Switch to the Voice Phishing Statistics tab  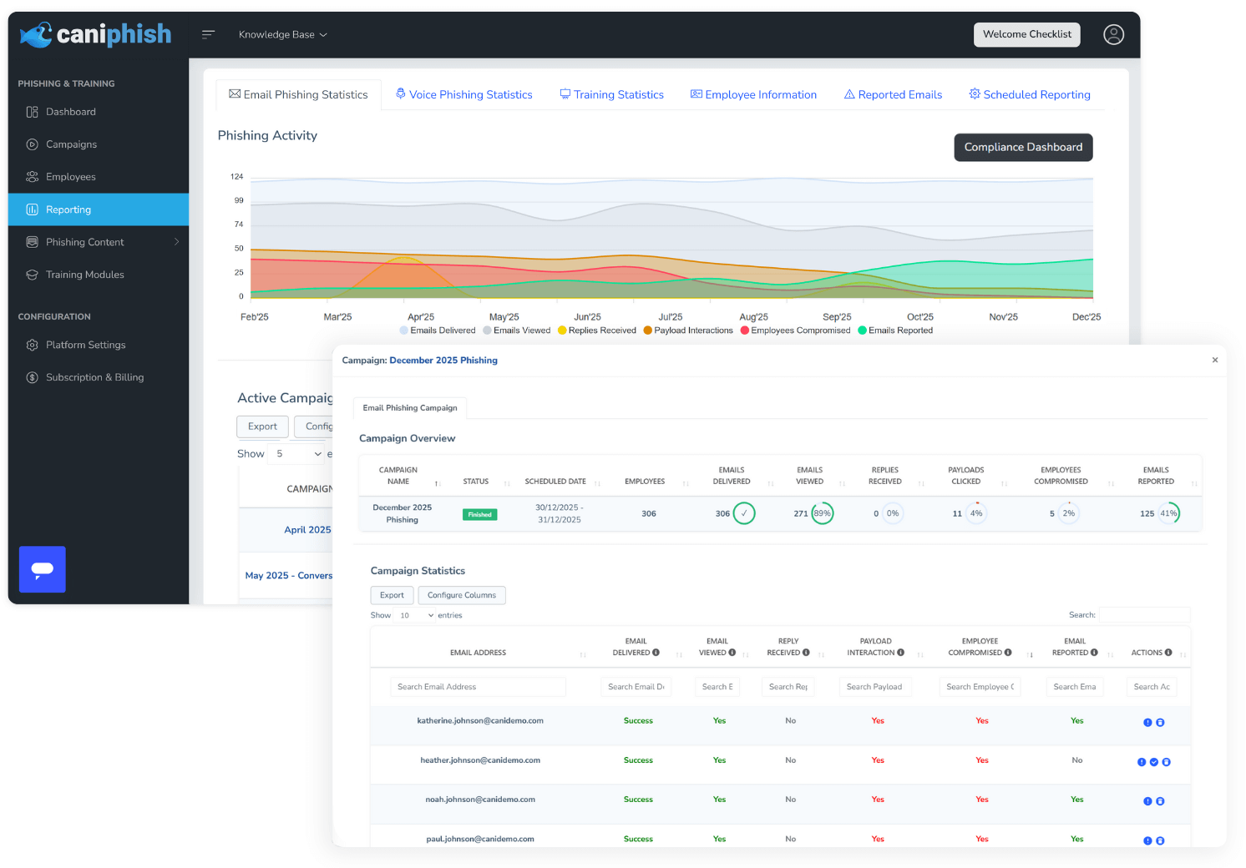click(x=464, y=94)
